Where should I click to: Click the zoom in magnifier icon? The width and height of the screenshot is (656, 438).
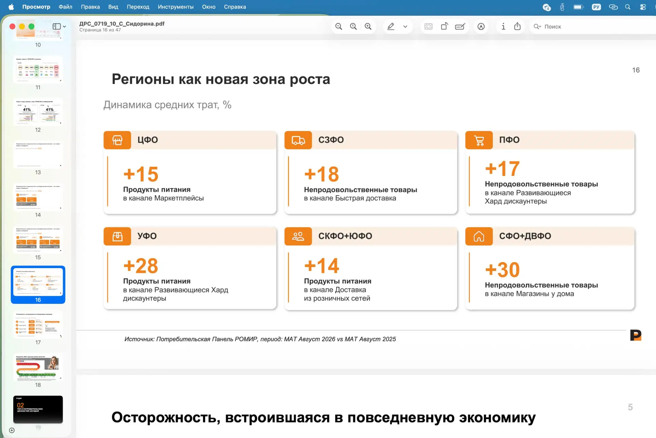coord(368,27)
